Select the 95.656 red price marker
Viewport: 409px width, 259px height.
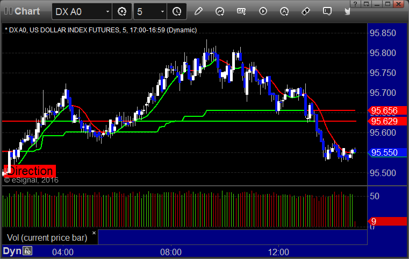(x=388, y=110)
